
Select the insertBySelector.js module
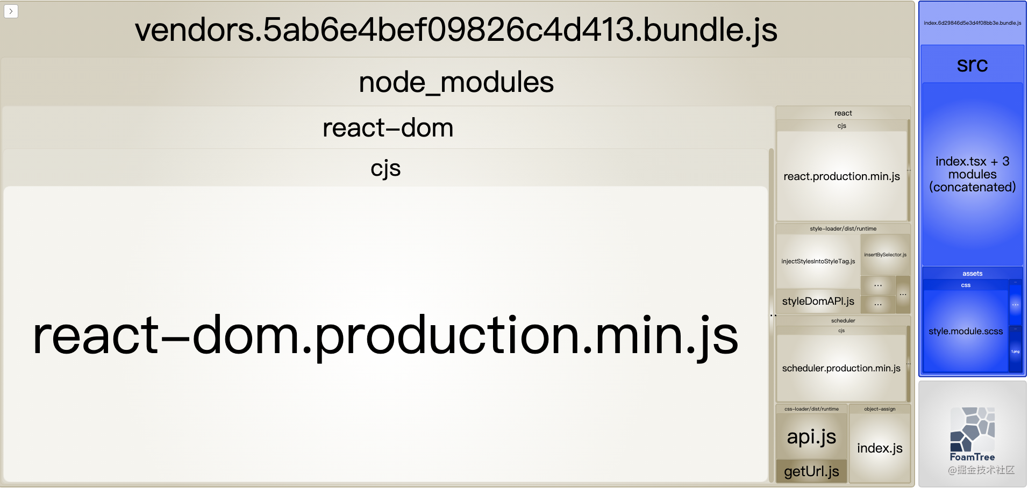click(885, 255)
